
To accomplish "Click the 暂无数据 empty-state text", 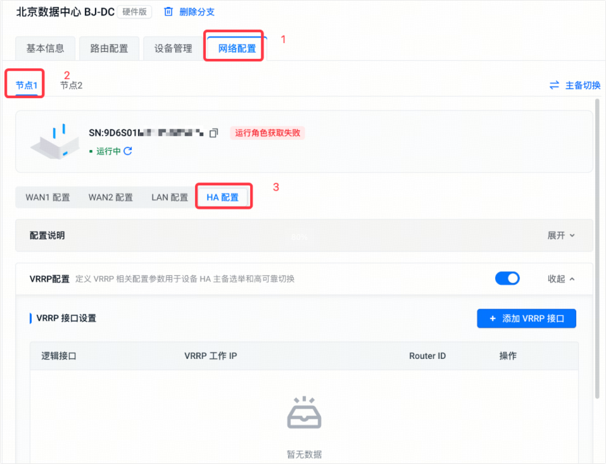I will (x=304, y=454).
